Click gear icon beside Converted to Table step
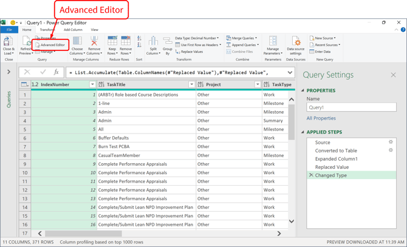Image resolution: width=407 pixels, height=247 pixels. (391, 150)
